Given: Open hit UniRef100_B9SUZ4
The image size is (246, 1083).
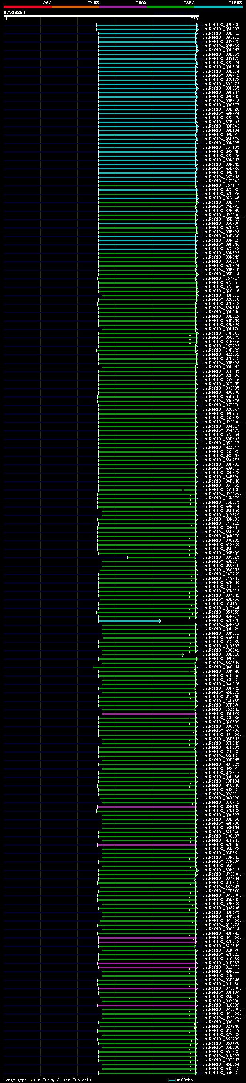Looking at the screenshot, I should [221, 63].
